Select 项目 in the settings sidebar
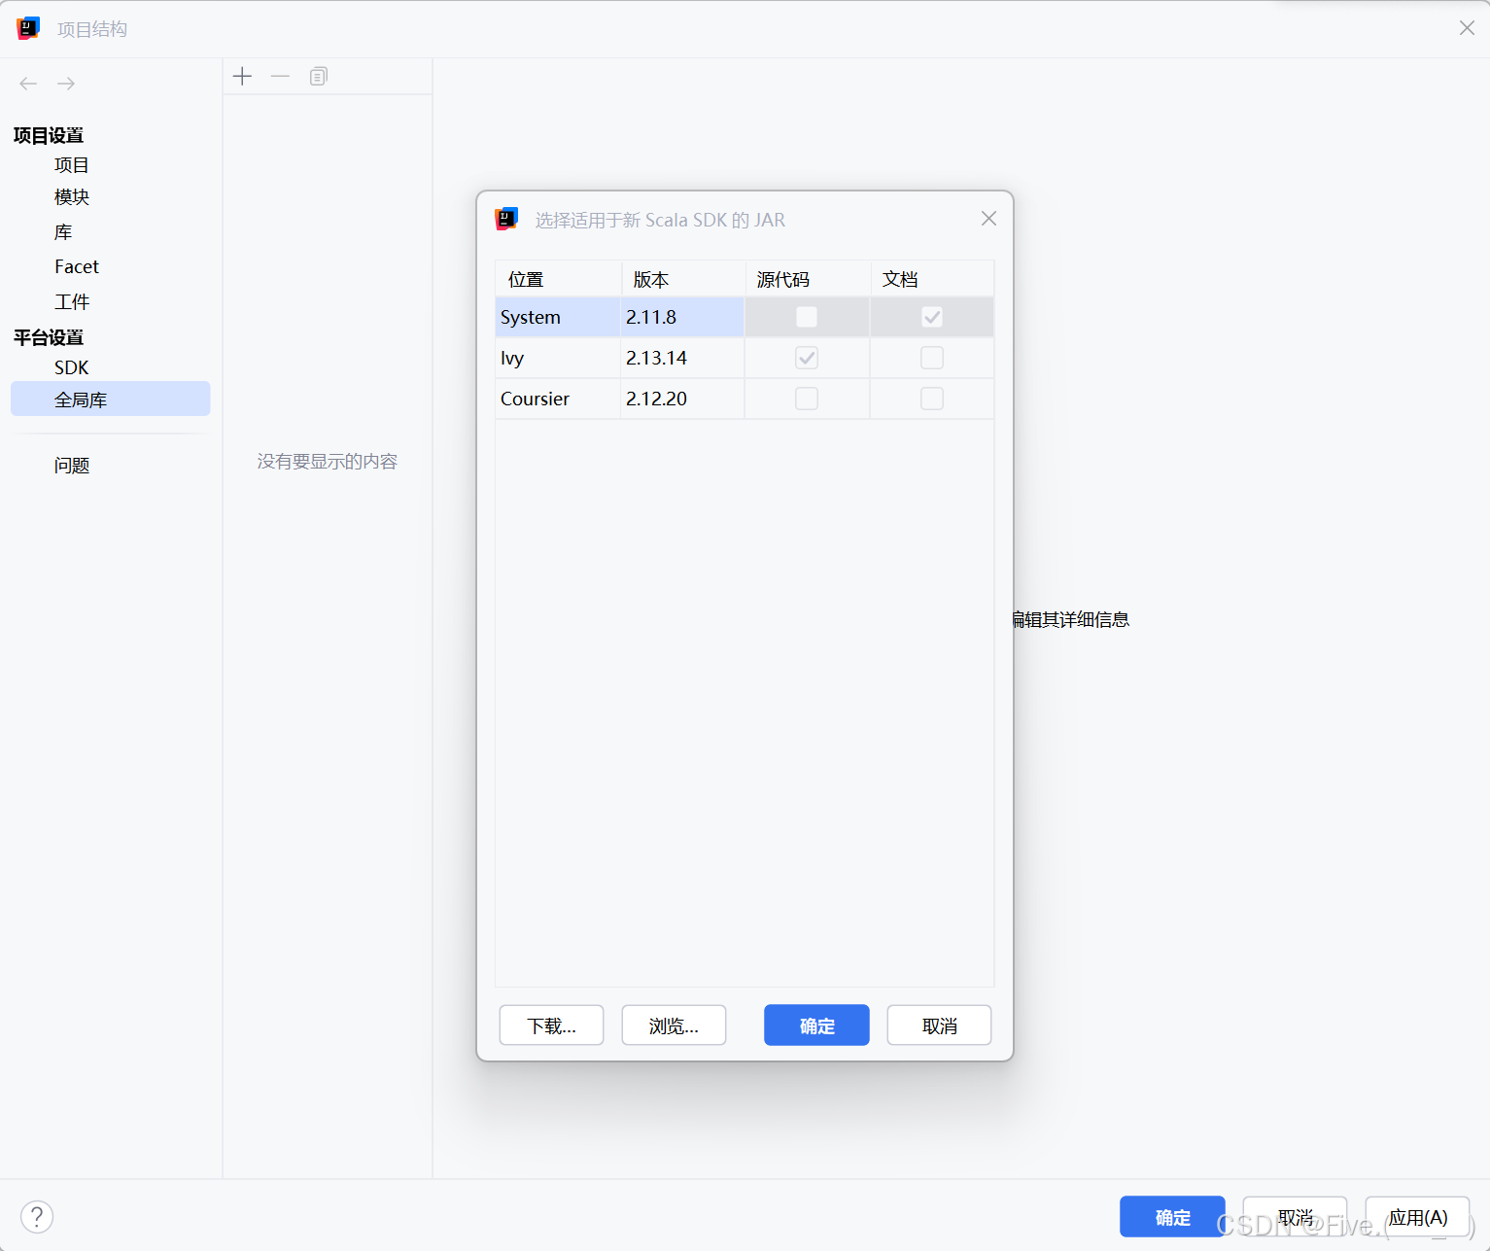 click(x=72, y=165)
